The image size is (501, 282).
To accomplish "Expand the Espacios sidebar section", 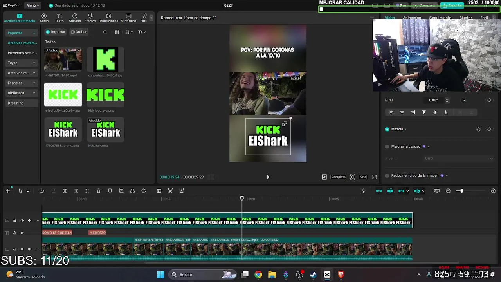I will coord(34,83).
